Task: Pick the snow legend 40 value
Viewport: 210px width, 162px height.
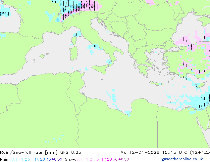Action: click(x=121, y=159)
